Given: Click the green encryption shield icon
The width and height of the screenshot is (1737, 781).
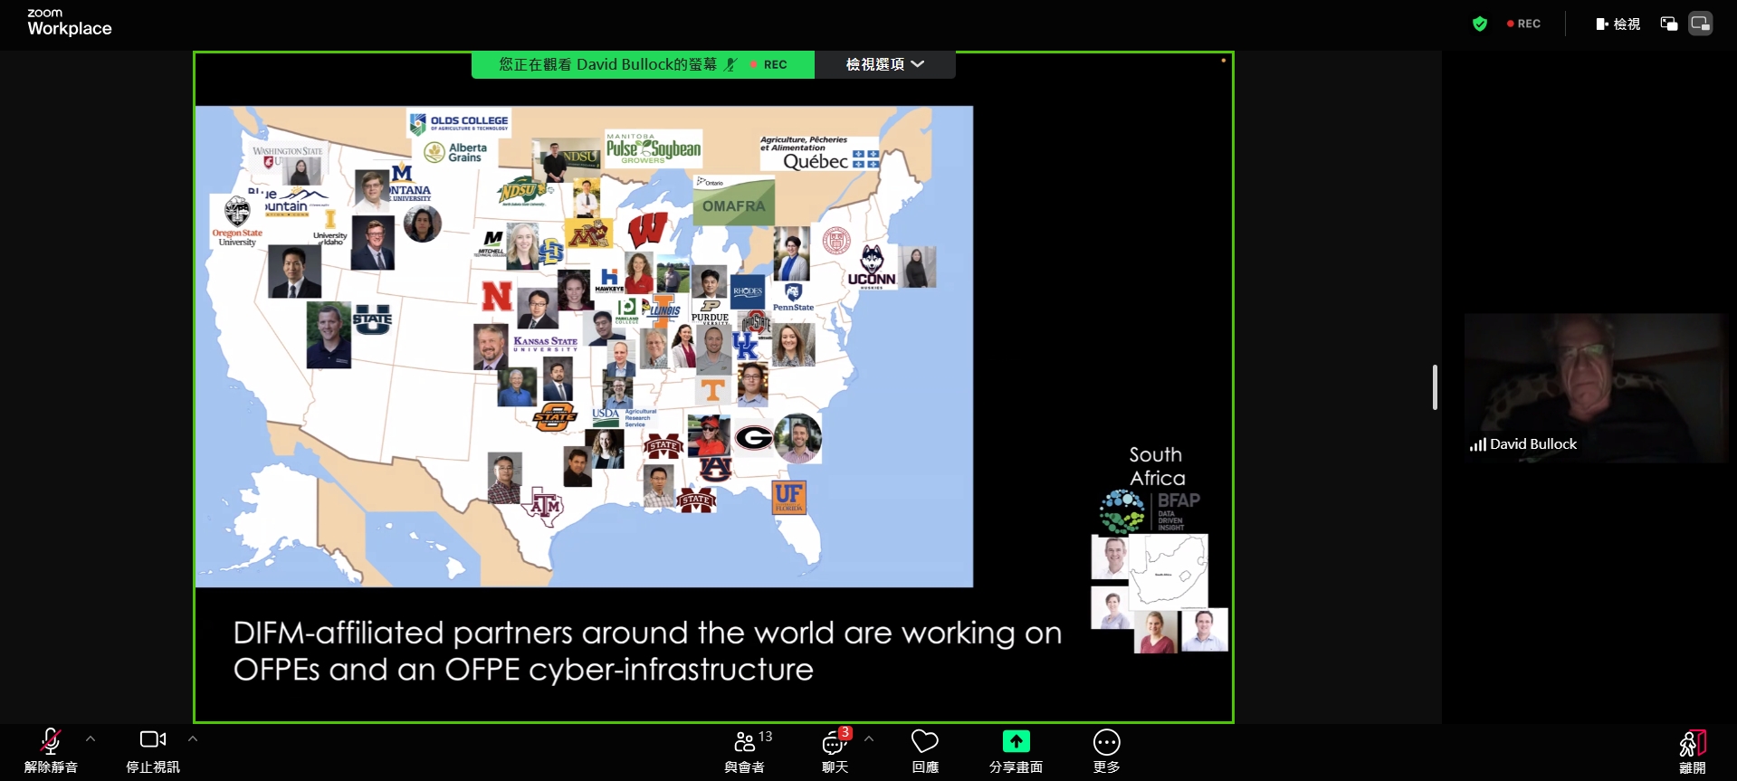Looking at the screenshot, I should 1480,24.
